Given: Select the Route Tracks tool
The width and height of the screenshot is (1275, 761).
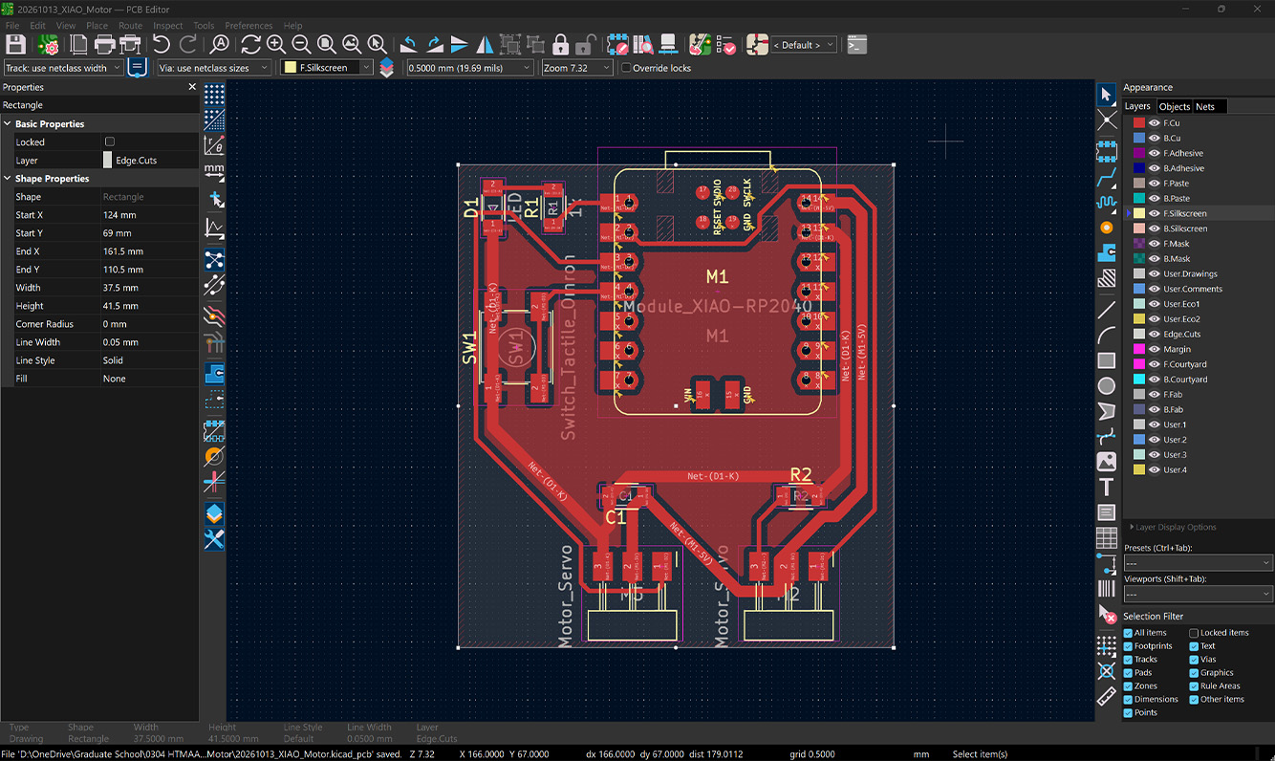Looking at the screenshot, I should coord(1107,179).
